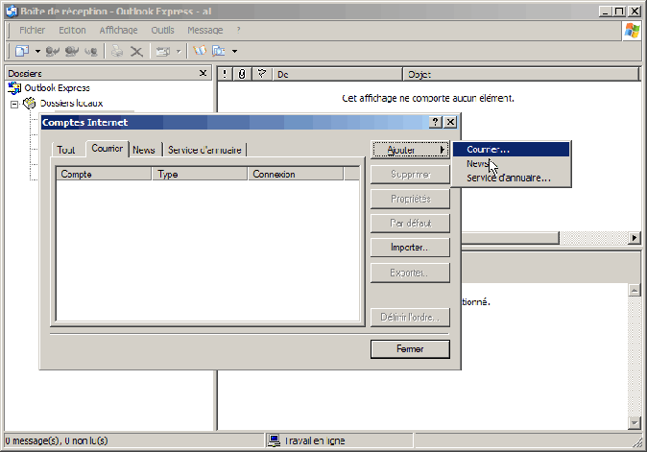Open the Fichier menu
Image resolution: width=647 pixels, height=452 pixels.
pyautogui.click(x=33, y=30)
